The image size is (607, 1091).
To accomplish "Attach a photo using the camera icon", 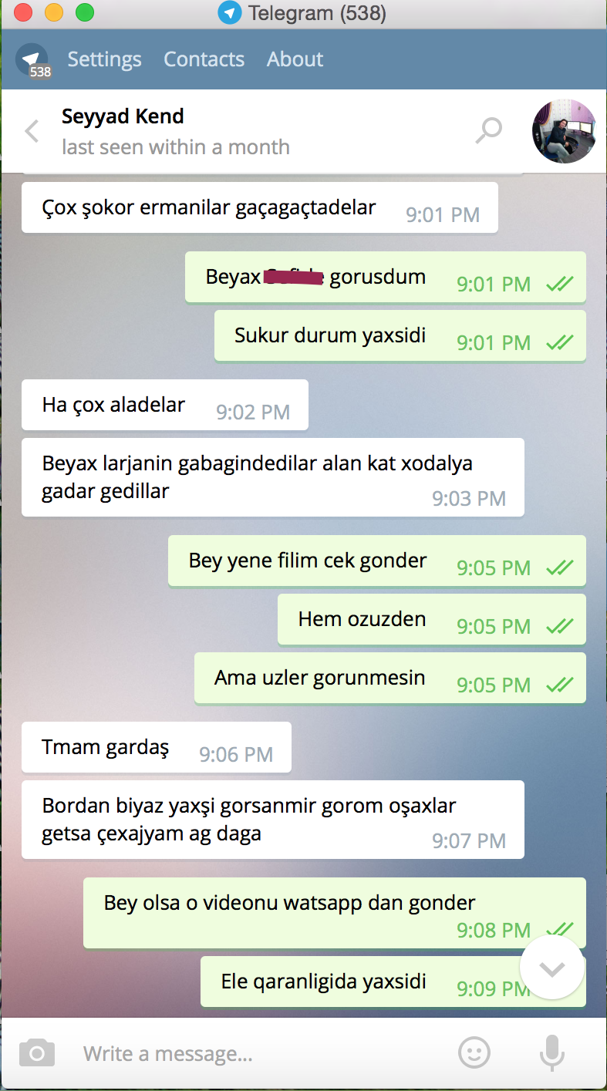I will [x=36, y=1052].
